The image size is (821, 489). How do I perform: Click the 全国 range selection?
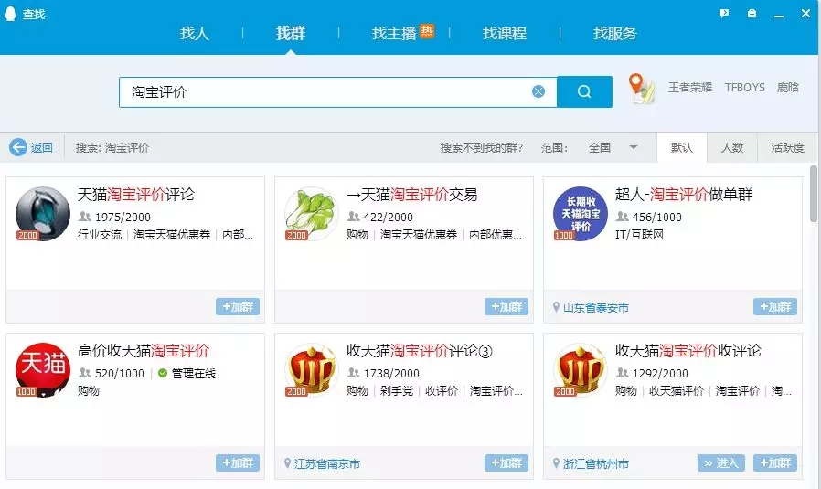(x=600, y=148)
